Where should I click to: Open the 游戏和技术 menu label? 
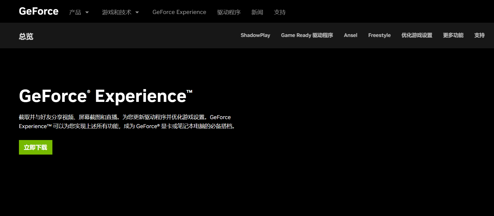point(117,12)
